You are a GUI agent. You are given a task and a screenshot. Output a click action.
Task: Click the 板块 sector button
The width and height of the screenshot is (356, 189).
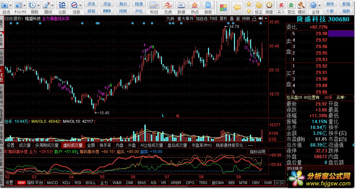coord(330,4)
